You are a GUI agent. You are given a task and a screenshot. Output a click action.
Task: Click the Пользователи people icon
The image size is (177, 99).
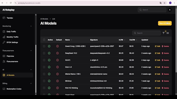tap(4, 62)
